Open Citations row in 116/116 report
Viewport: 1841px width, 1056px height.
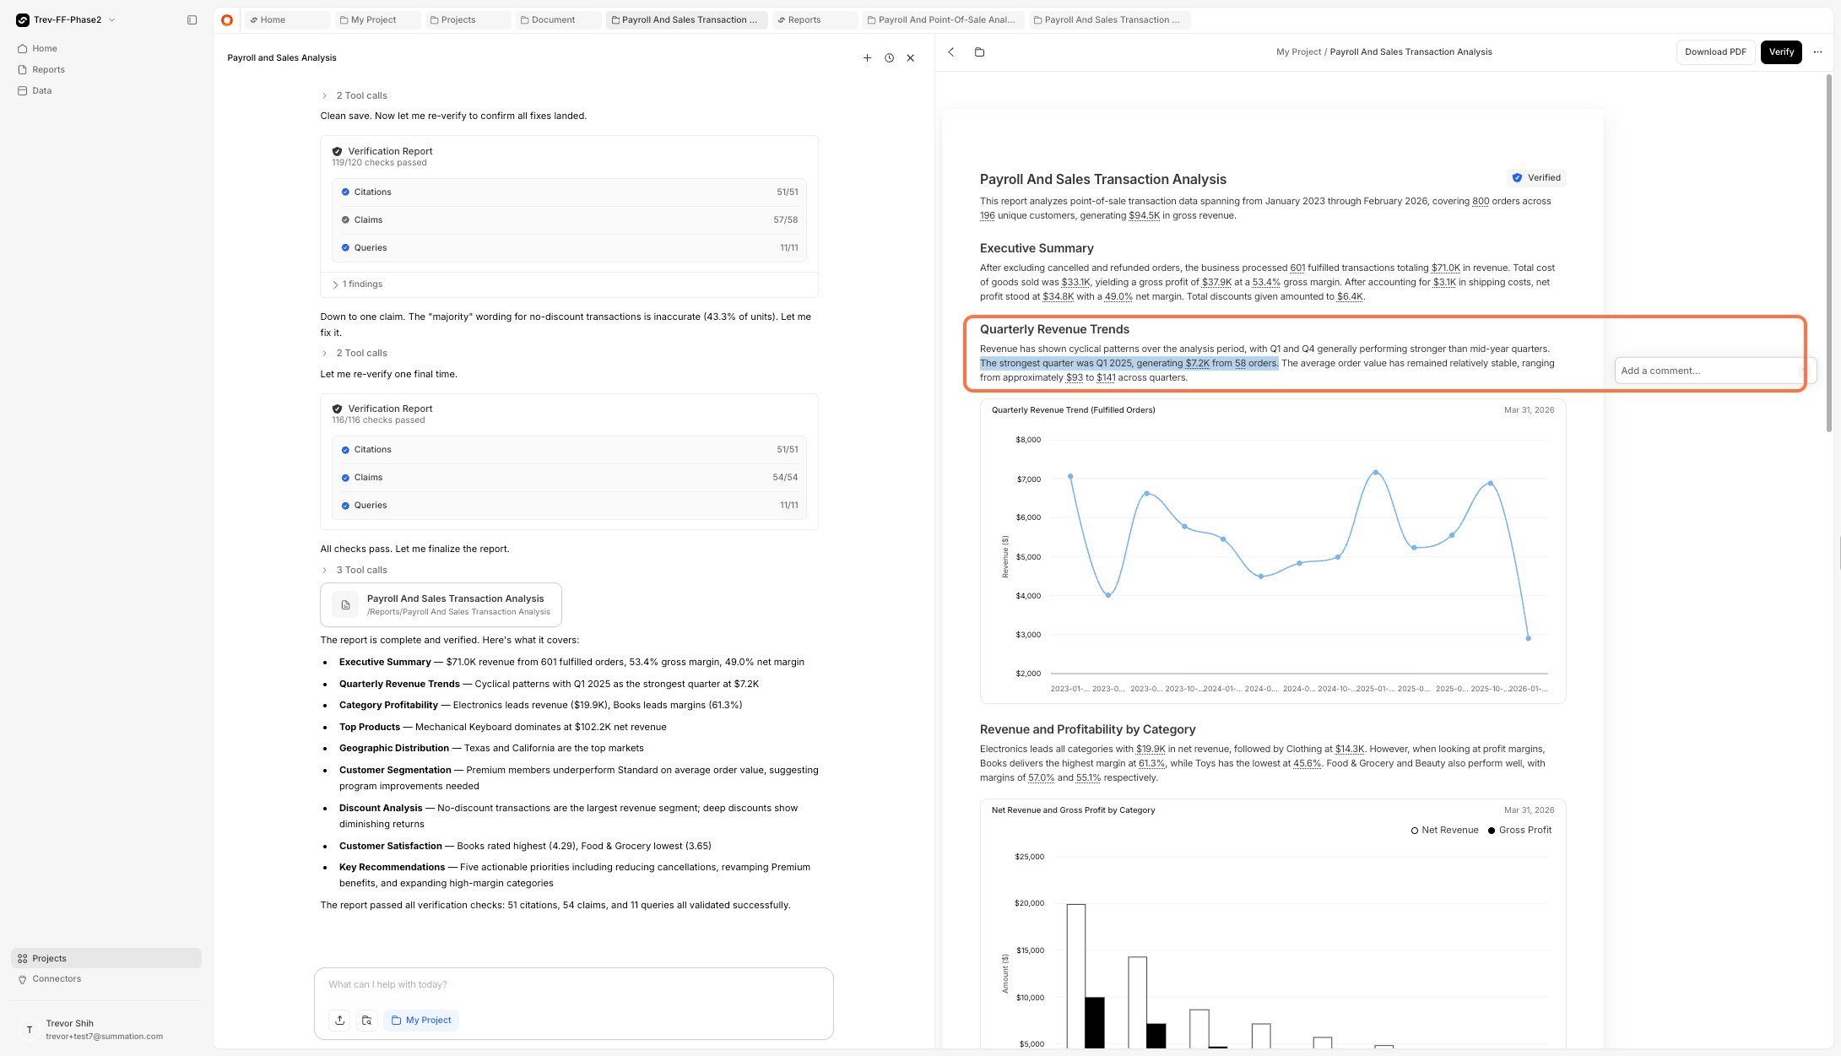pos(569,449)
